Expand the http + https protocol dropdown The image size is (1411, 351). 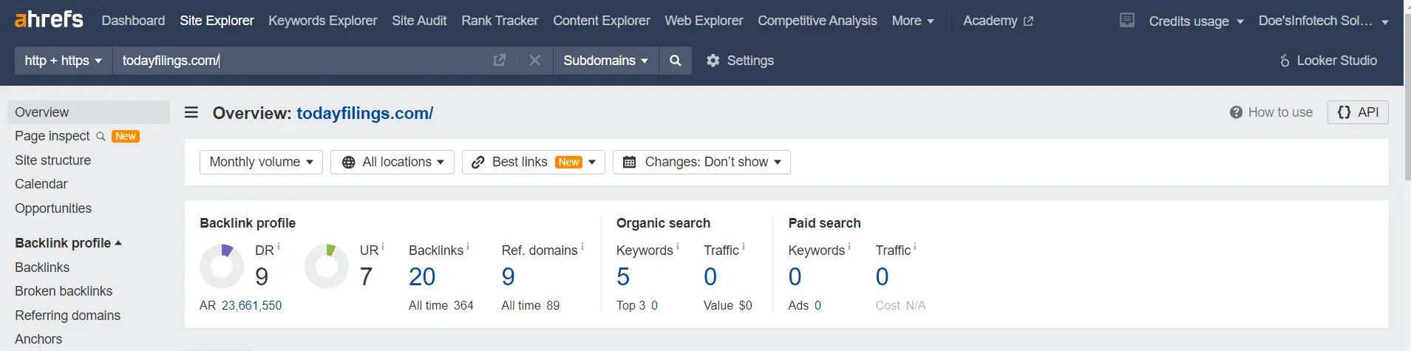point(64,61)
